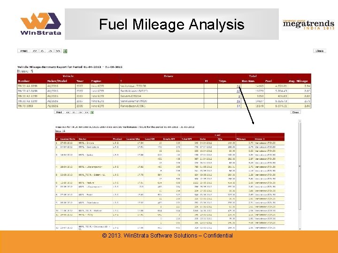Click the Fuel column header in summary table
This screenshot has height=253, width=338.
tap(269, 81)
